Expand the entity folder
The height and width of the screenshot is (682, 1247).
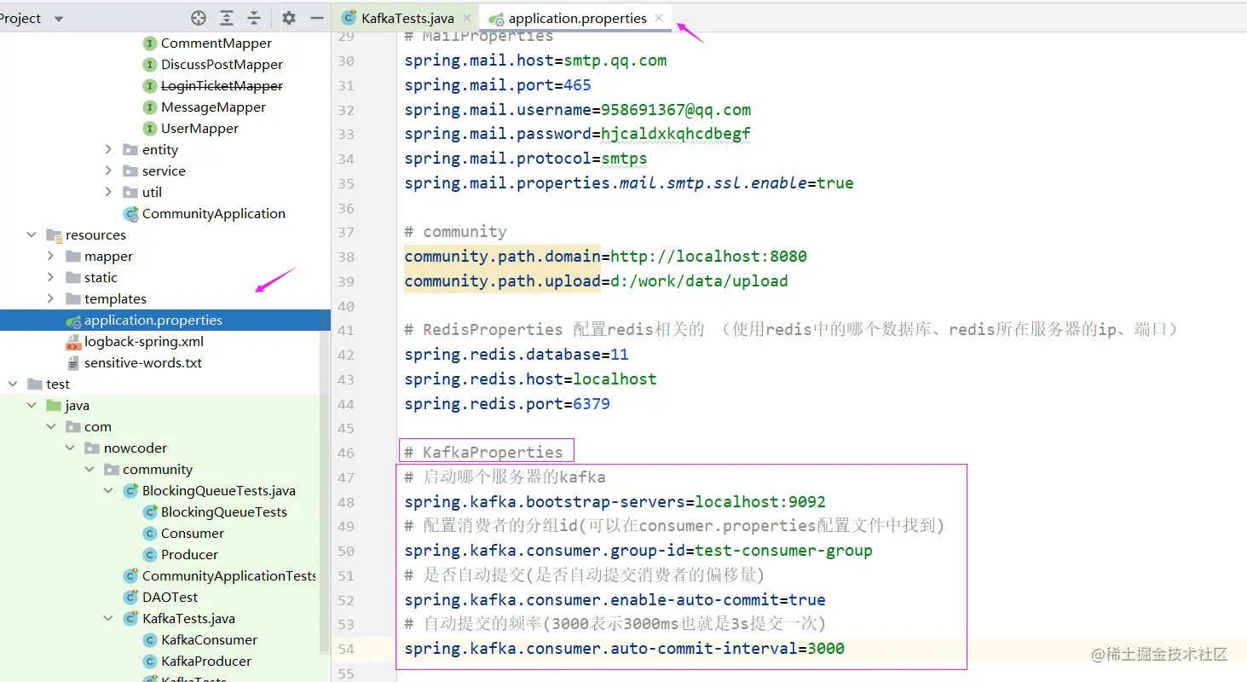pyautogui.click(x=108, y=149)
